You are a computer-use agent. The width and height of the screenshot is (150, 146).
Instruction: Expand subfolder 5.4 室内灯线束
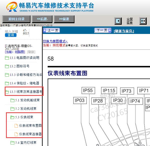(x=26, y=143)
